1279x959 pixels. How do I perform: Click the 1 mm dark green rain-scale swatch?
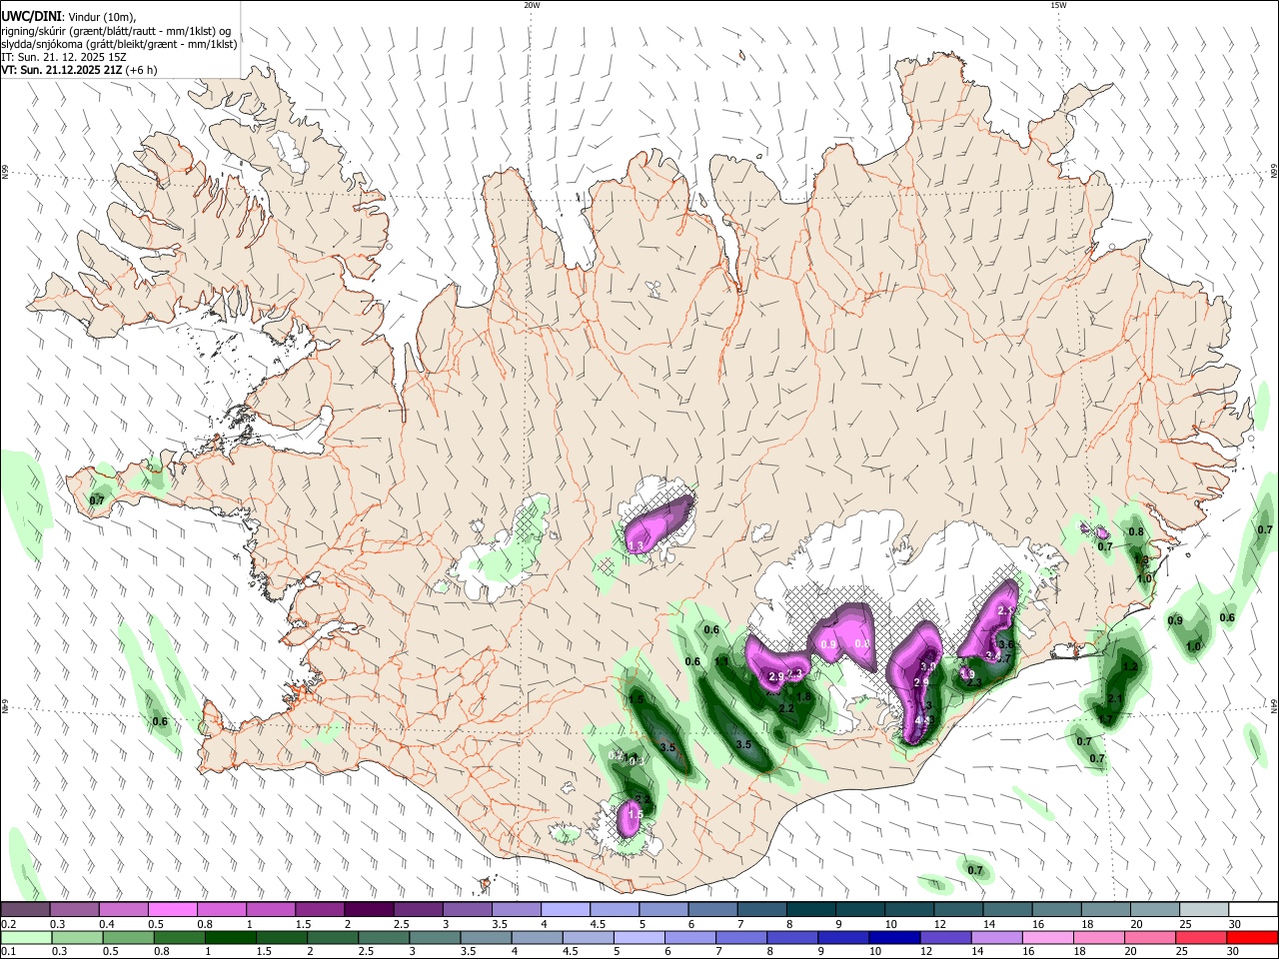point(230,937)
